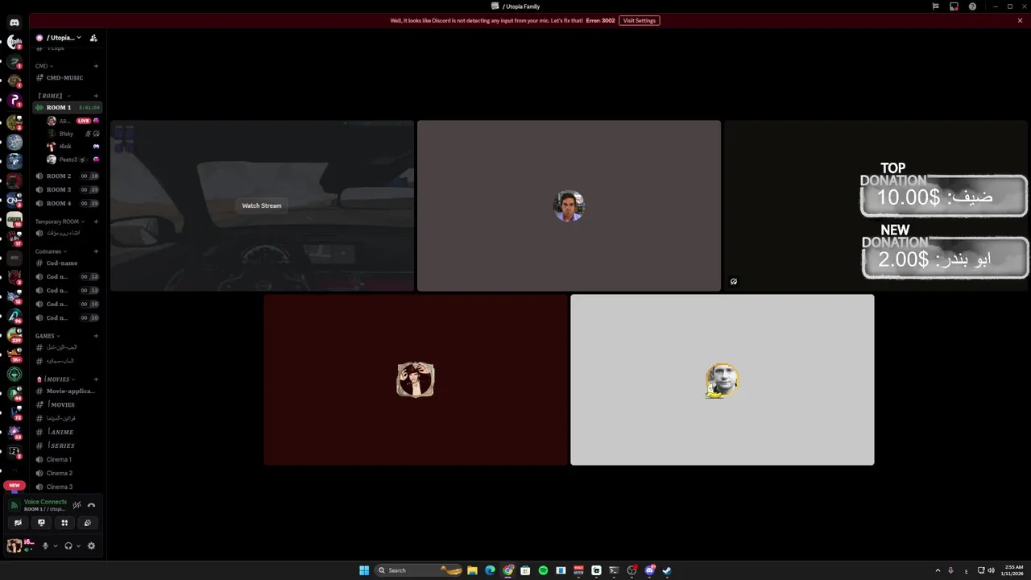Collapse the ROME category
The image size is (1031, 580).
pos(53,96)
